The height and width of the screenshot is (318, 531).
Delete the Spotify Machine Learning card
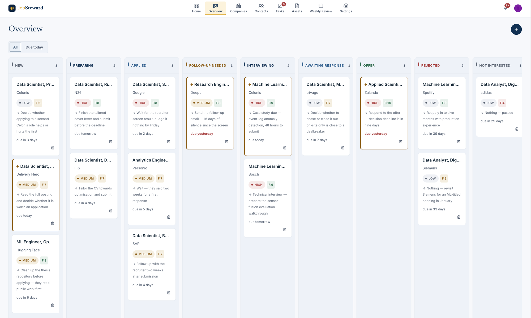point(459,142)
